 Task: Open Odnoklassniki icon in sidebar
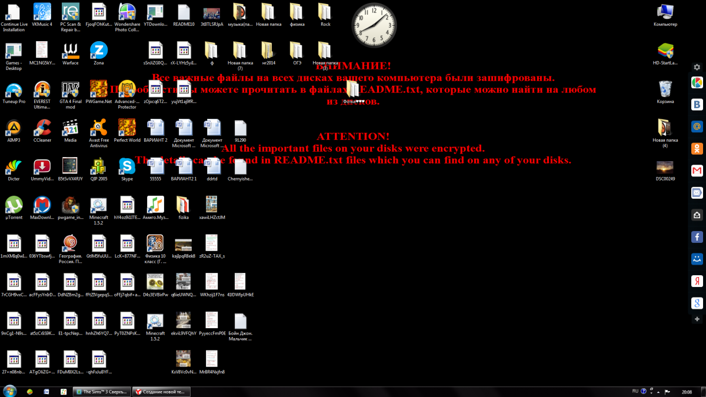point(697,149)
